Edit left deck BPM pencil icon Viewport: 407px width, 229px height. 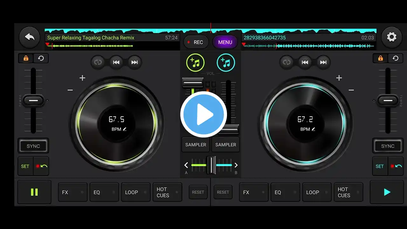pos(125,129)
